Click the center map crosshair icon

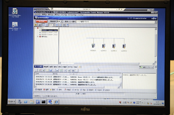tap(60, 25)
